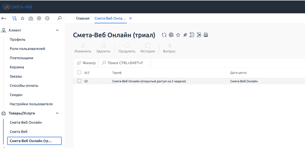Image resolution: width=305 pixels, height=148 pixels.
Task: Click the back arrow icon in sidebar toolbar
Action: [x=4, y=18]
